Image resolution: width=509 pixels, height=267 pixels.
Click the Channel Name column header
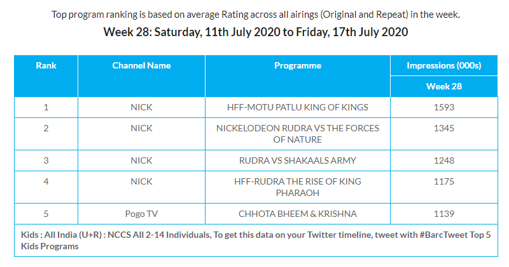coord(141,65)
